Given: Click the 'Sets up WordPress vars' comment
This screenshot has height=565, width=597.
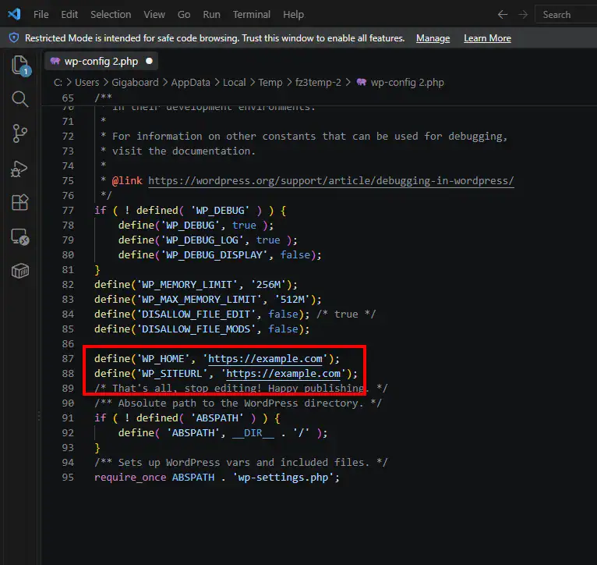Looking at the screenshot, I should [x=241, y=463].
